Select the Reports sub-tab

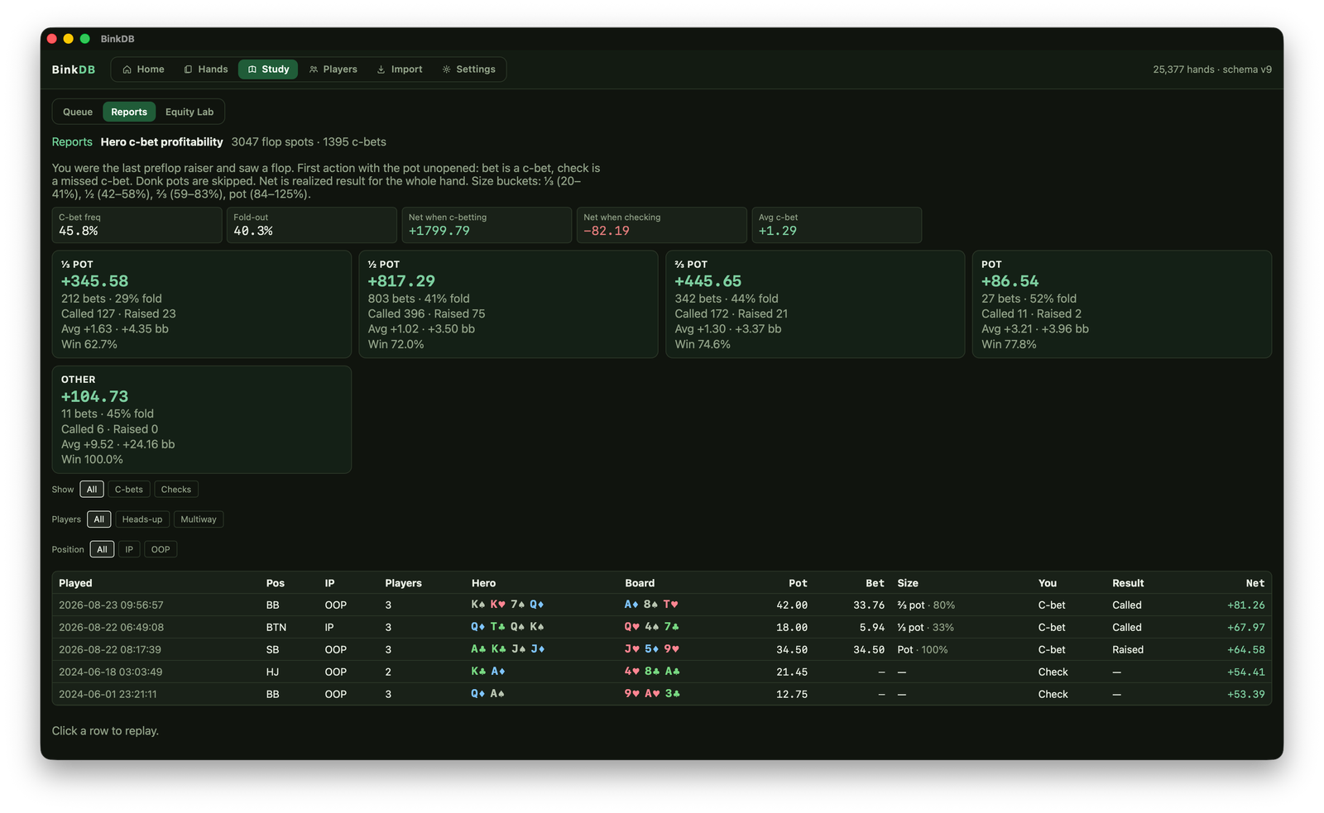129,112
